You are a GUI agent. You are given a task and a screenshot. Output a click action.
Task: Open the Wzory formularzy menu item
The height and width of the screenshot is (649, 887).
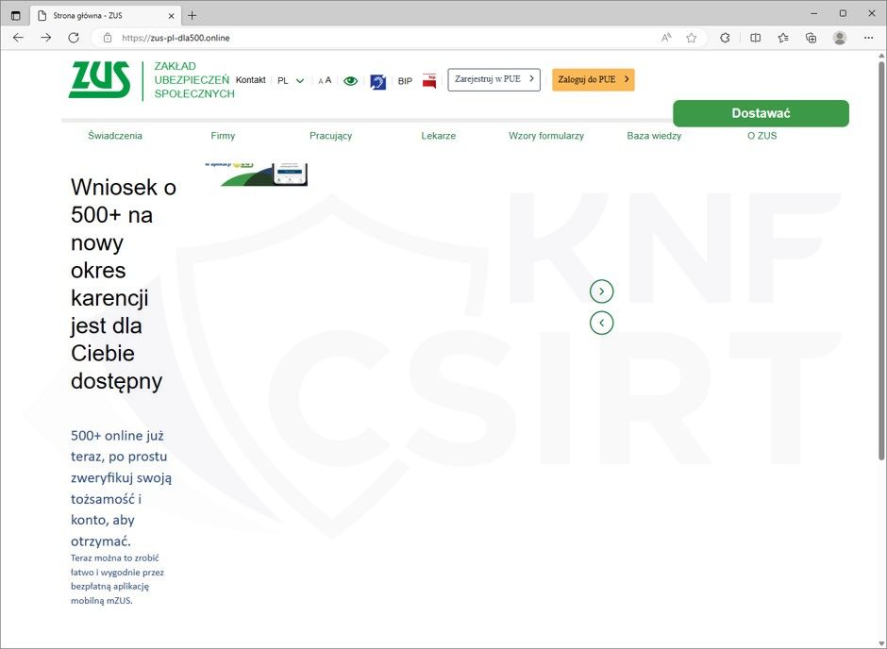[545, 136]
